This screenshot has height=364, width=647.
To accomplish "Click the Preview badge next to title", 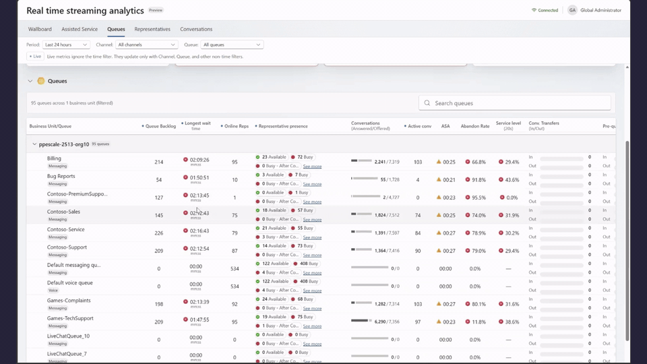I will click(156, 10).
